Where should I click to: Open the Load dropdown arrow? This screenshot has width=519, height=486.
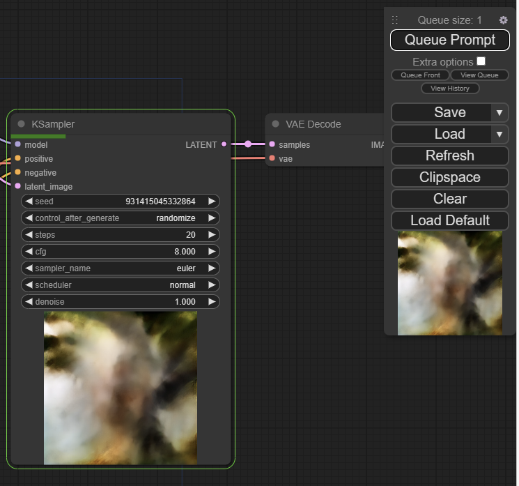click(x=499, y=134)
